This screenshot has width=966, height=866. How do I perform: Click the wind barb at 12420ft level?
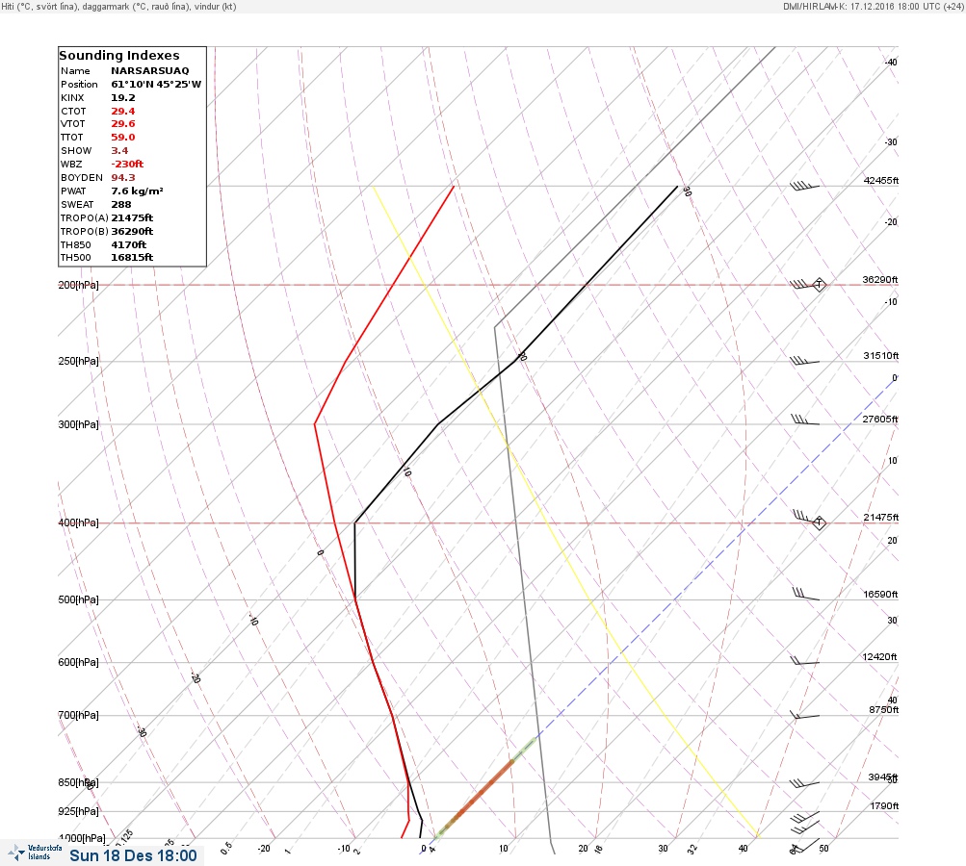804,661
